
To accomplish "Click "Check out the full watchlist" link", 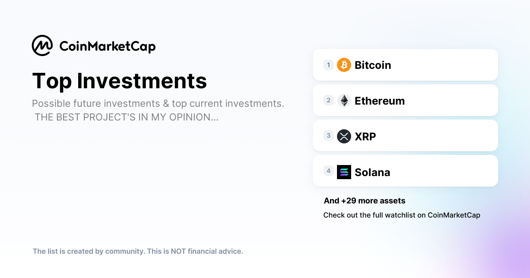I will tap(401, 215).
